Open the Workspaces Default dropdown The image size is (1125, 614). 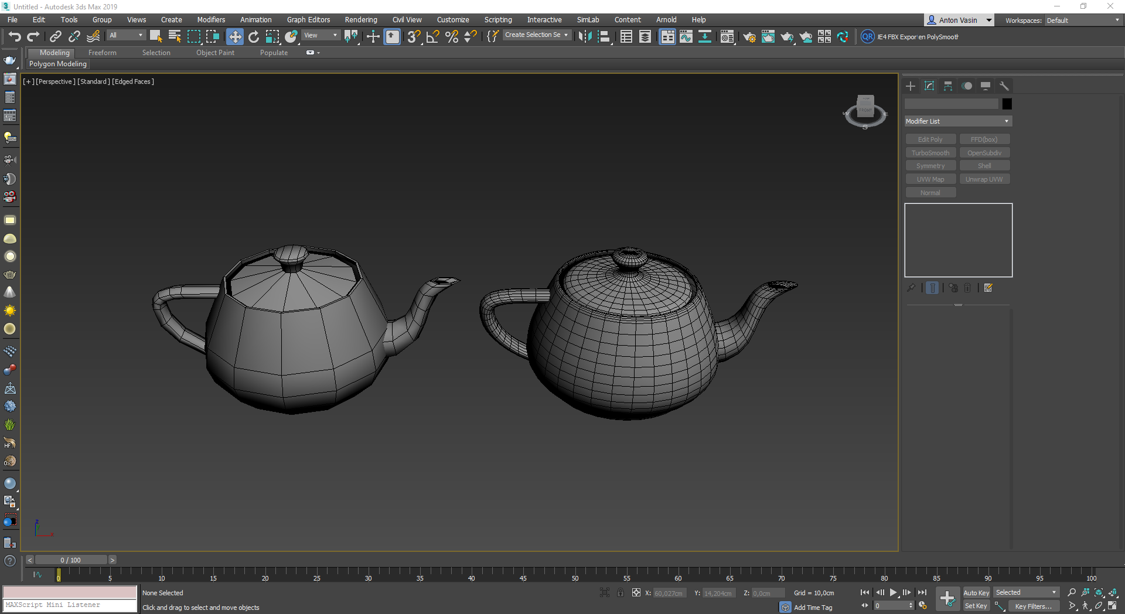pos(1083,21)
